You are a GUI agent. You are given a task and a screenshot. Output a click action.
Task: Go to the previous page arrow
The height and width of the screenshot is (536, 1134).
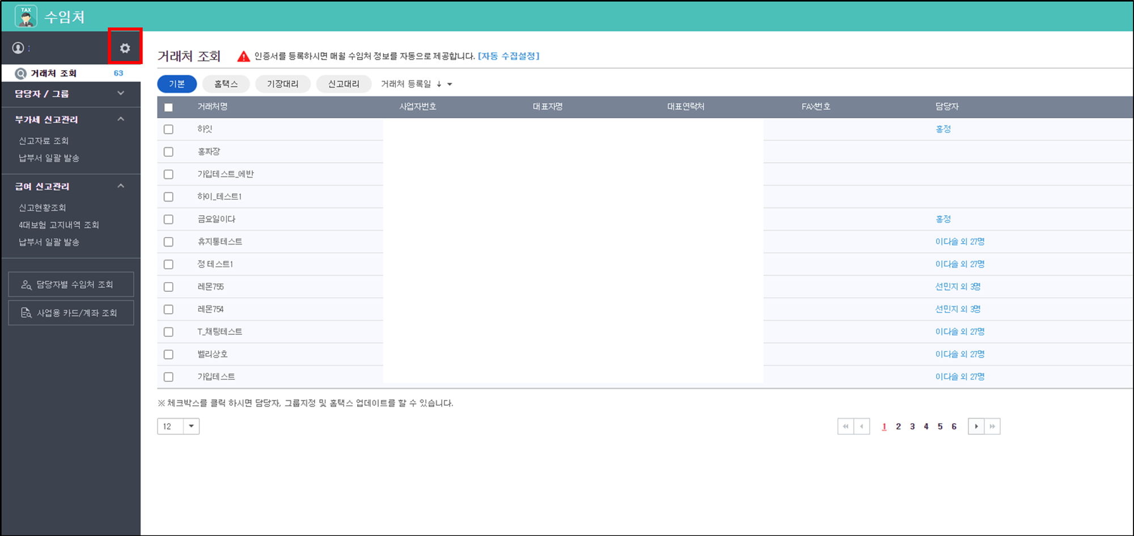pos(862,426)
